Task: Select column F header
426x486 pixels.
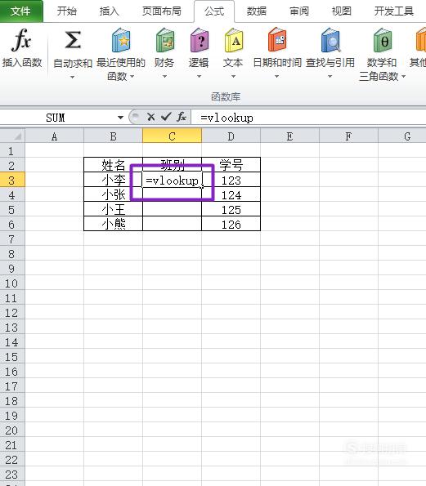Action: (x=349, y=136)
